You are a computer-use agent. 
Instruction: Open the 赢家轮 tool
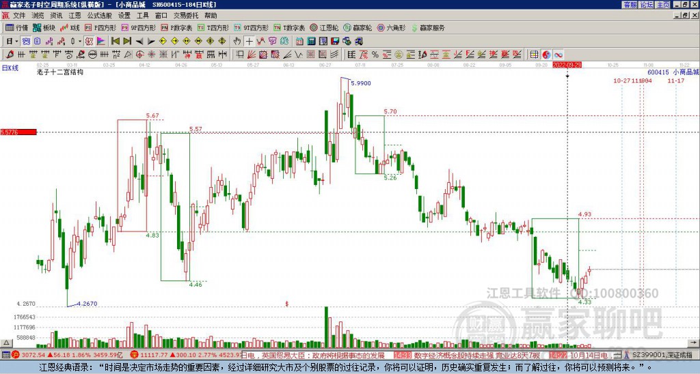tap(358, 27)
